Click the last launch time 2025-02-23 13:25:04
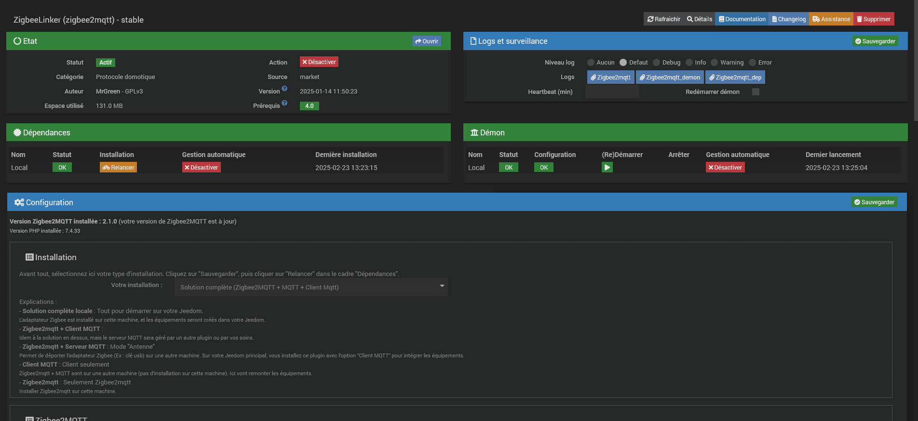 [x=837, y=168]
